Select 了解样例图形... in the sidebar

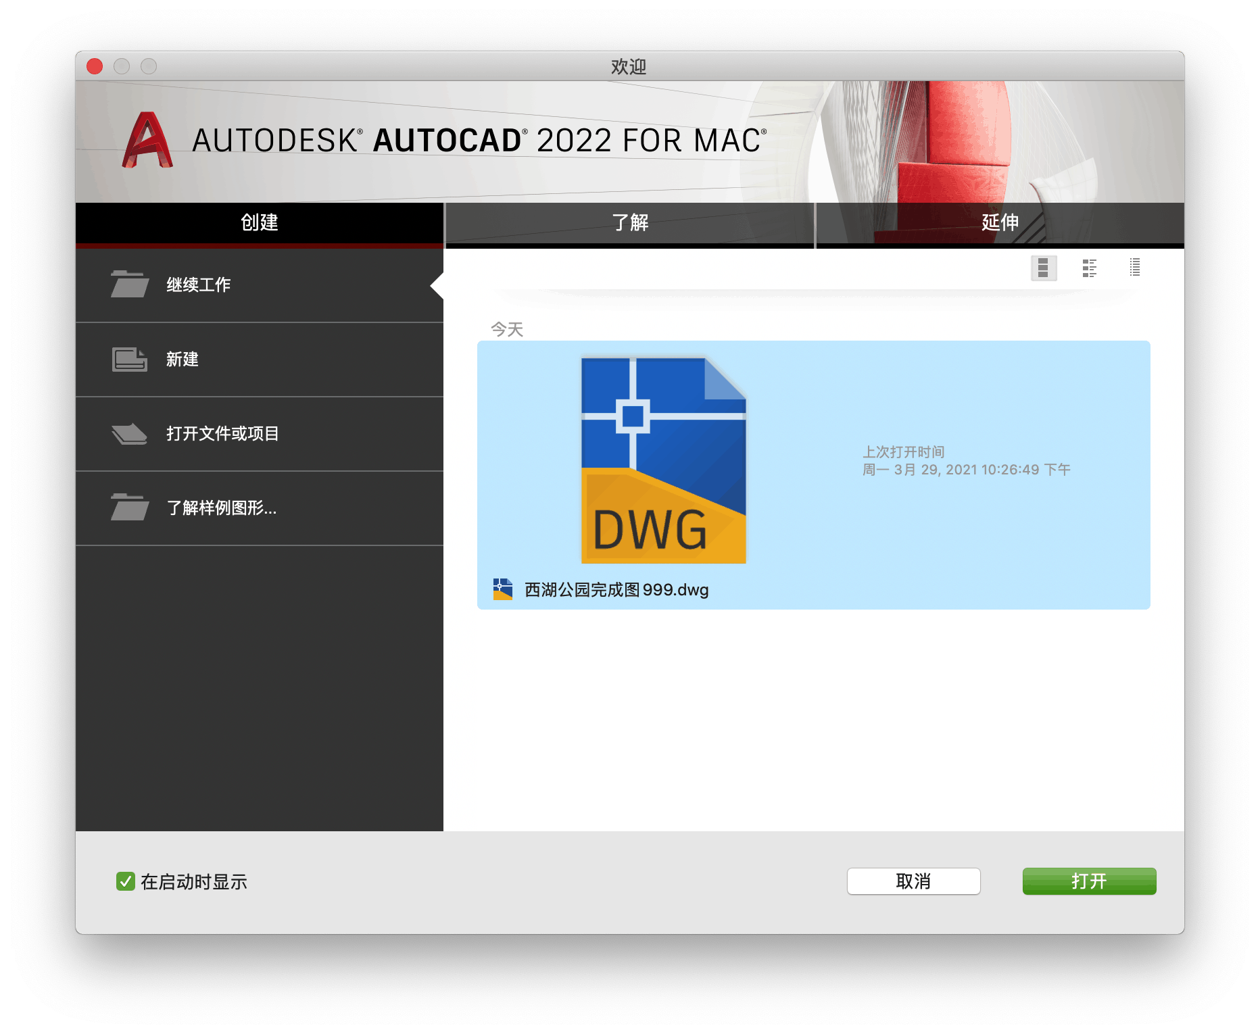[260, 508]
